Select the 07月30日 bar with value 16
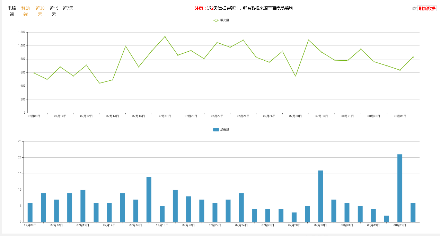 tap(320, 196)
